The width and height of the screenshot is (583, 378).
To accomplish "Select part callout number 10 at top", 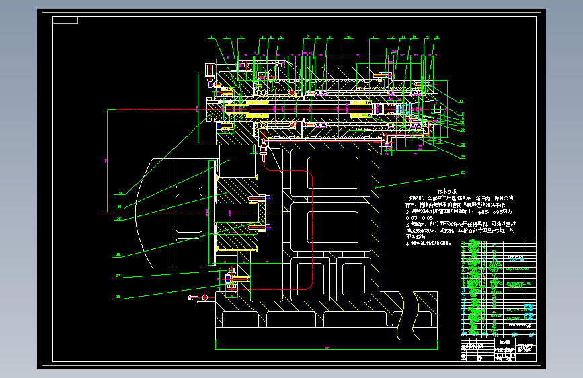I will [x=348, y=37].
